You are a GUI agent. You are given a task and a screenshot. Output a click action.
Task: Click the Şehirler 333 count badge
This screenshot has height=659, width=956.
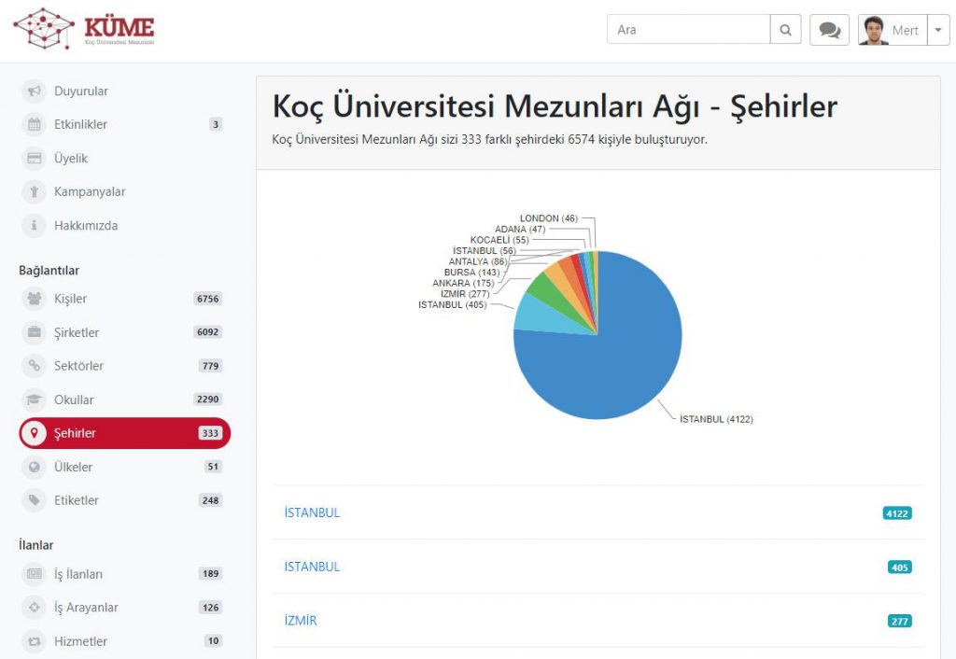pyautogui.click(x=210, y=433)
